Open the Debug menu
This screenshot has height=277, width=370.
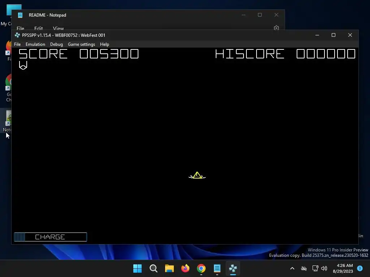(x=56, y=44)
